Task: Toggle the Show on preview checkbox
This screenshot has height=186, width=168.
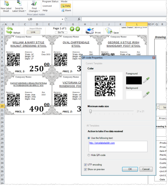Action: [85, 169]
